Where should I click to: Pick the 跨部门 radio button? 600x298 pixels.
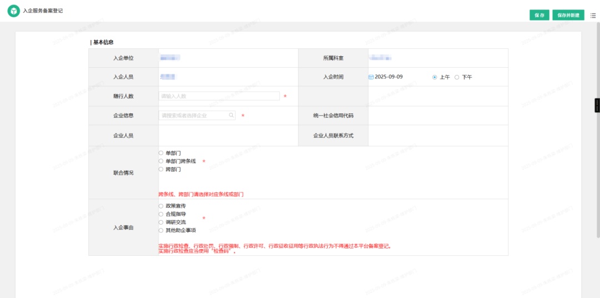[x=161, y=169]
